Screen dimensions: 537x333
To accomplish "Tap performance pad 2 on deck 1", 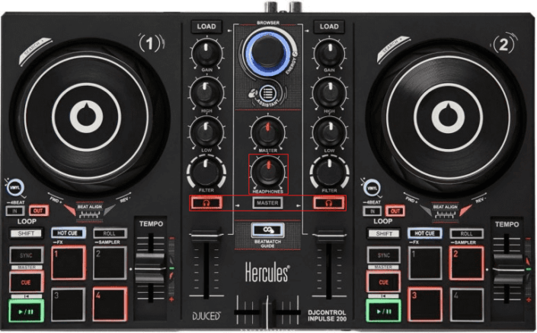I will tap(110, 263).
